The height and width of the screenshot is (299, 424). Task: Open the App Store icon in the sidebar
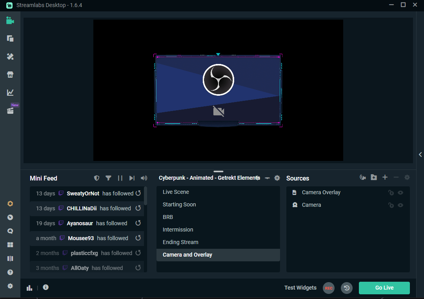coord(10,75)
